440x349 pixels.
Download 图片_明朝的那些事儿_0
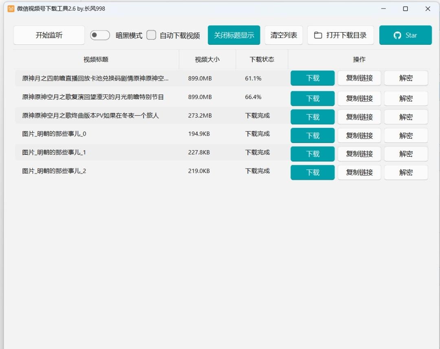[312, 136]
